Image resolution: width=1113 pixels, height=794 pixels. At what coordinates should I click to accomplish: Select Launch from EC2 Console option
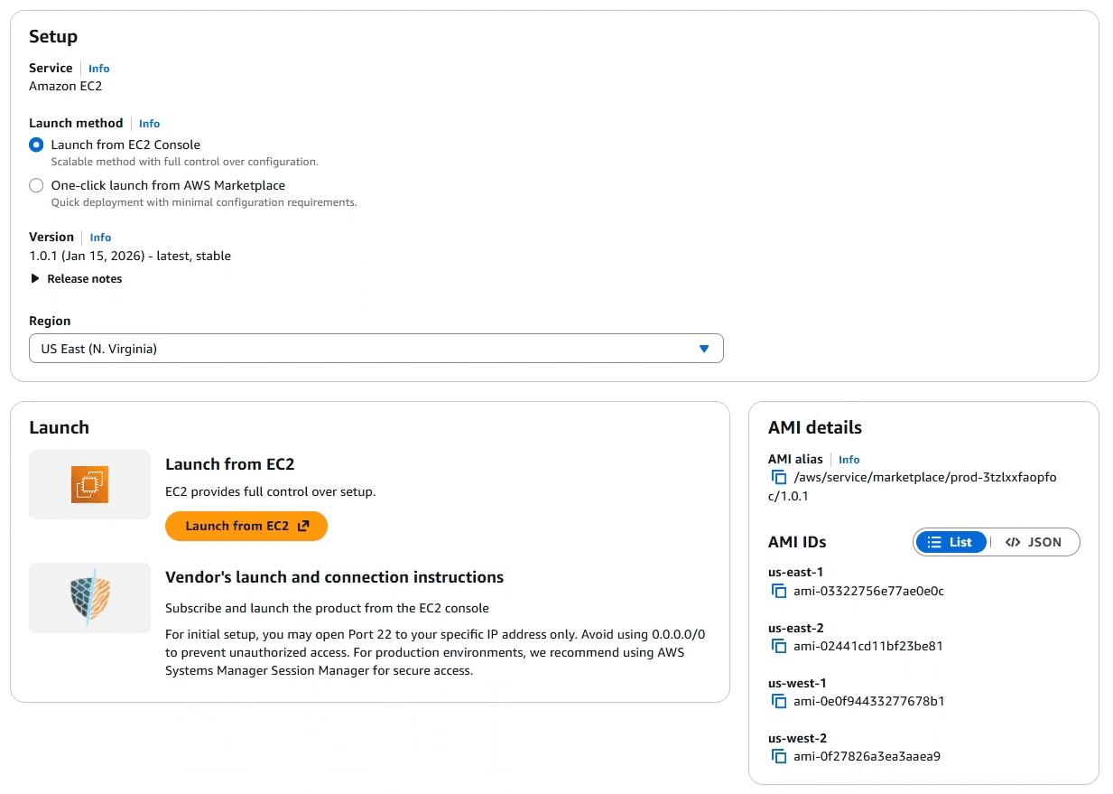tap(35, 145)
